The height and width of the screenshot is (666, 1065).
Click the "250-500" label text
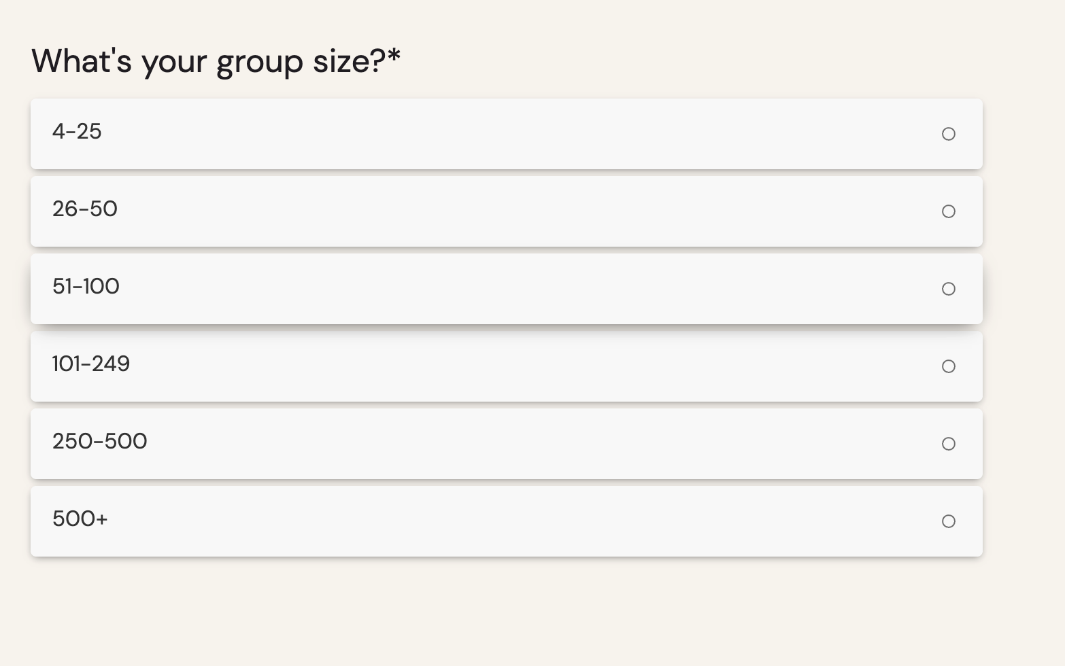coord(100,441)
